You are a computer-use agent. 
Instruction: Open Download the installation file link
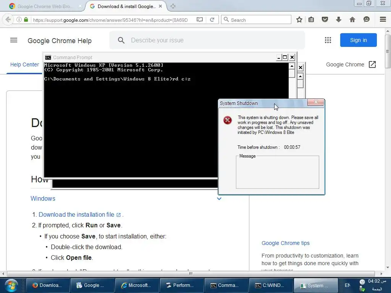click(76, 215)
